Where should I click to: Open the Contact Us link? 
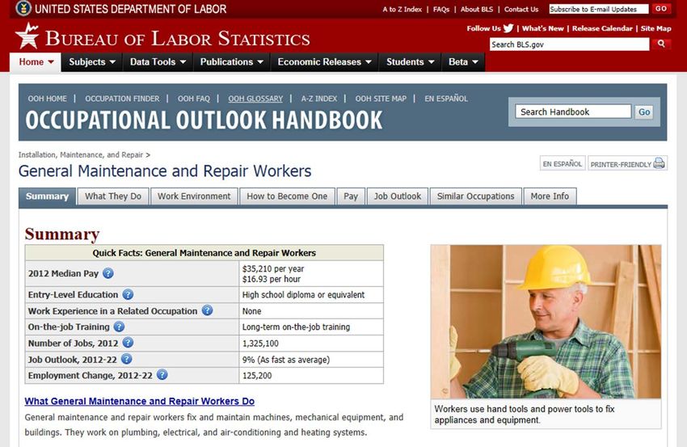coord(521,9)
